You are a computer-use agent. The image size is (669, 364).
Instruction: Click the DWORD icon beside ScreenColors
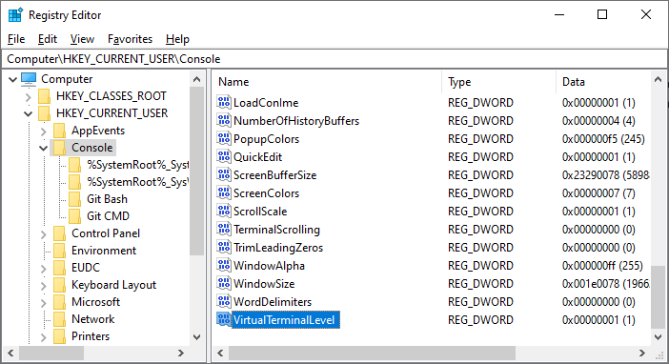click(224, 192)
